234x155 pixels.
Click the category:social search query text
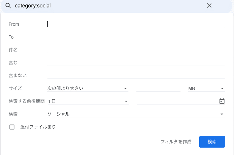coord(33,6)
